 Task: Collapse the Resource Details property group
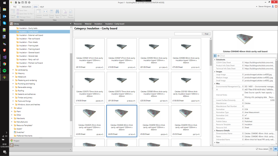coord(215,131)
